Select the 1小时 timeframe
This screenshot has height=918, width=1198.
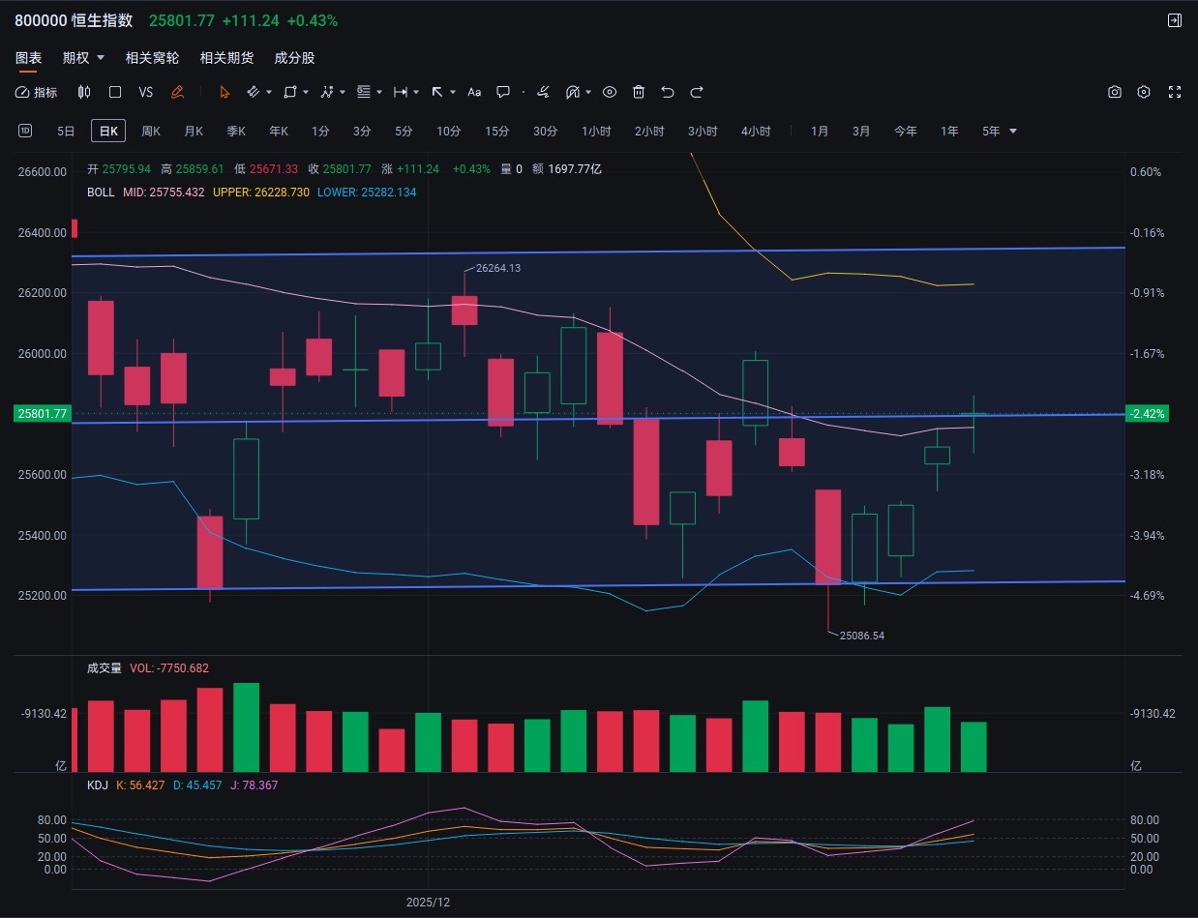click(596, 131)
